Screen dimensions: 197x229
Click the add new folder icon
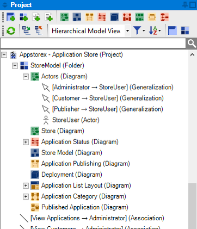pos(23,17)
